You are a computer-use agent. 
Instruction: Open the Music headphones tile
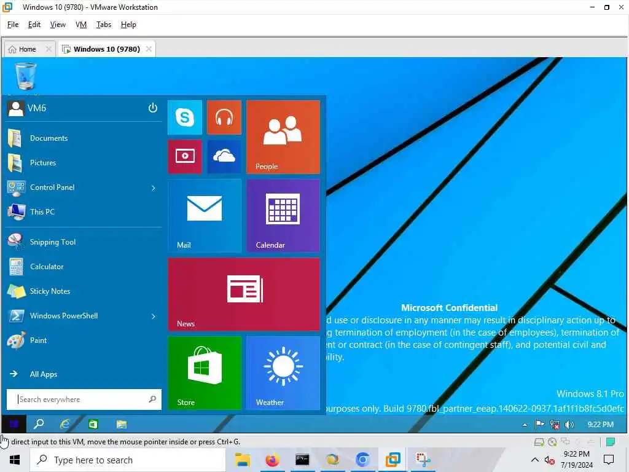tap(224, 117)
